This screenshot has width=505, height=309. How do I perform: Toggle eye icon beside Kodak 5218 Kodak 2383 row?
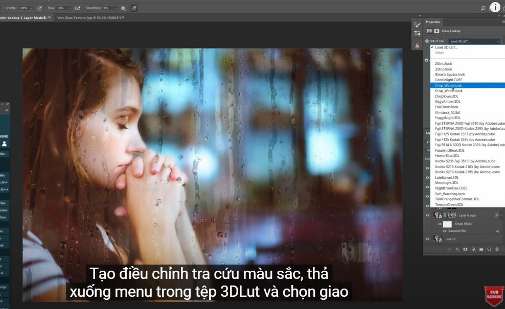coord(428,168)
